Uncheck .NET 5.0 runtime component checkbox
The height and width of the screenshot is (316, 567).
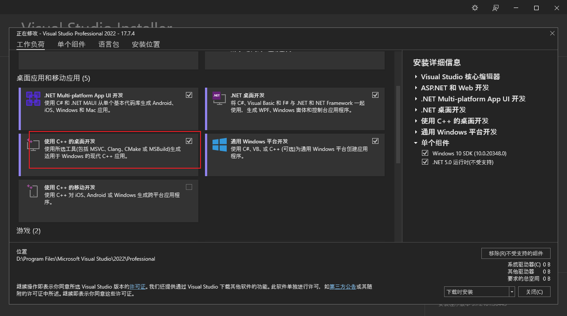pos(425,162)
